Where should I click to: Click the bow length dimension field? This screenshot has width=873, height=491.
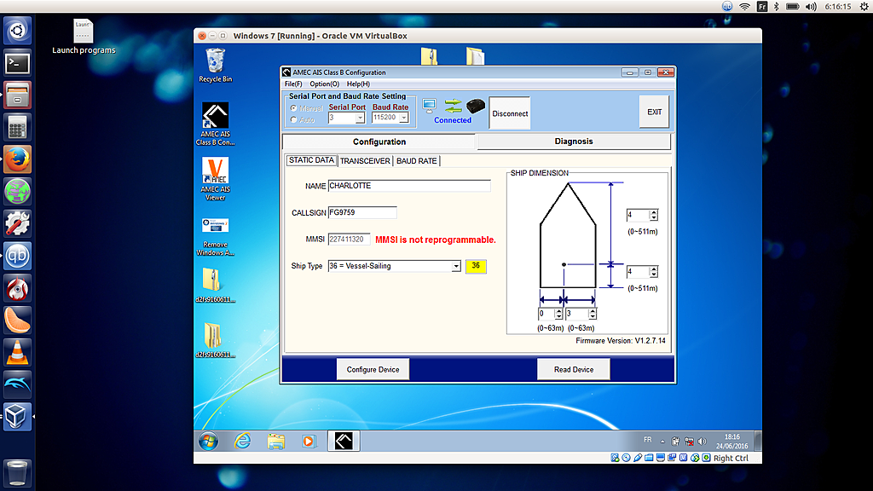coord(638,215)
